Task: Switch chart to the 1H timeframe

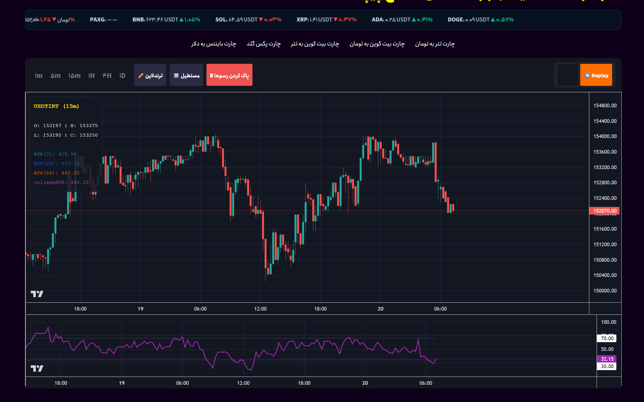Action: pos(91,76)
